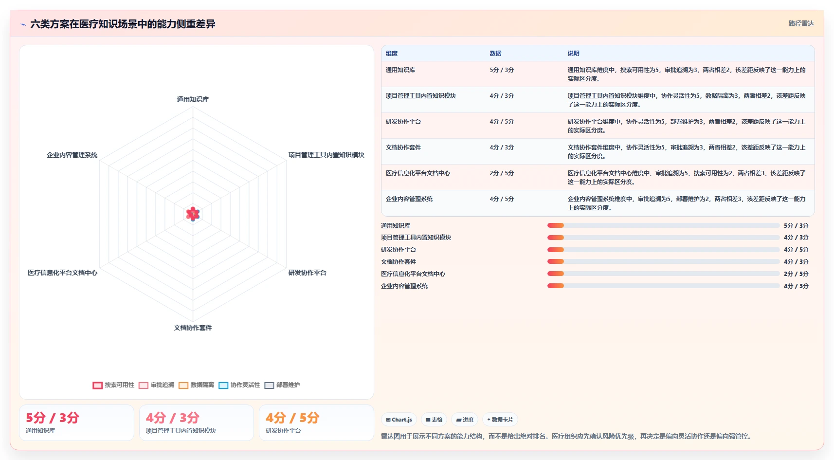Select the 项目管理工具内置知识模块 table row name

point(421,96)
